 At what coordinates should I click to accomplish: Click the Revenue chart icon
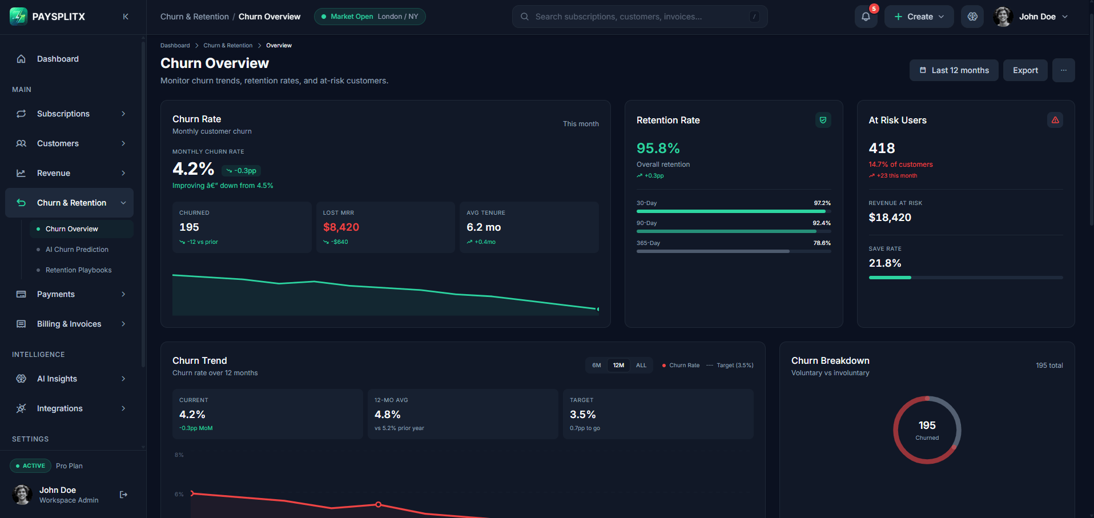(x=21, y=173)
